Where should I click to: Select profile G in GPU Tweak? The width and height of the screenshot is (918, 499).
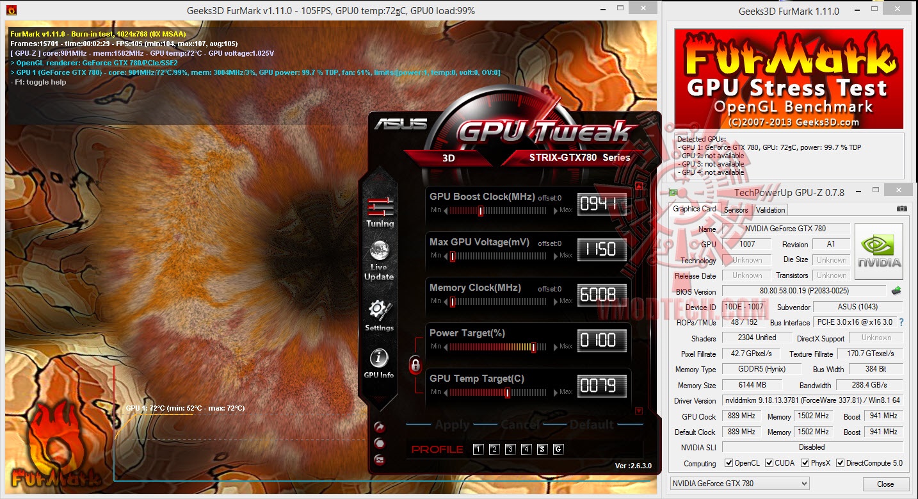pyautogui.click(x=558, y=450)
